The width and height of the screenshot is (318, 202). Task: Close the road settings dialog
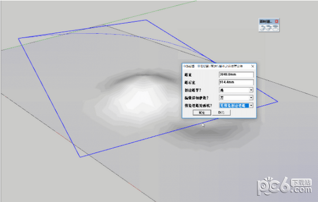[252, 66]
